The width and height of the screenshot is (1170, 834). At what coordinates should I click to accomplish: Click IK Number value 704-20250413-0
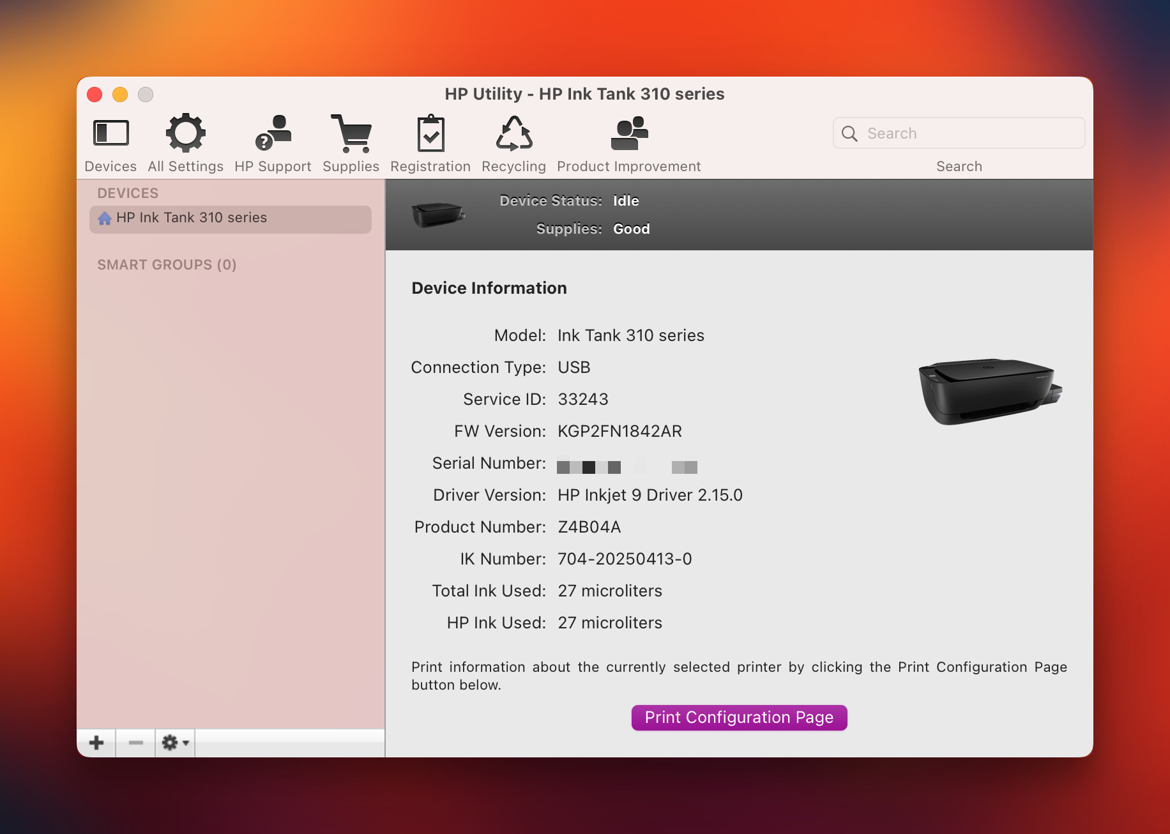(x=625, y=559)
